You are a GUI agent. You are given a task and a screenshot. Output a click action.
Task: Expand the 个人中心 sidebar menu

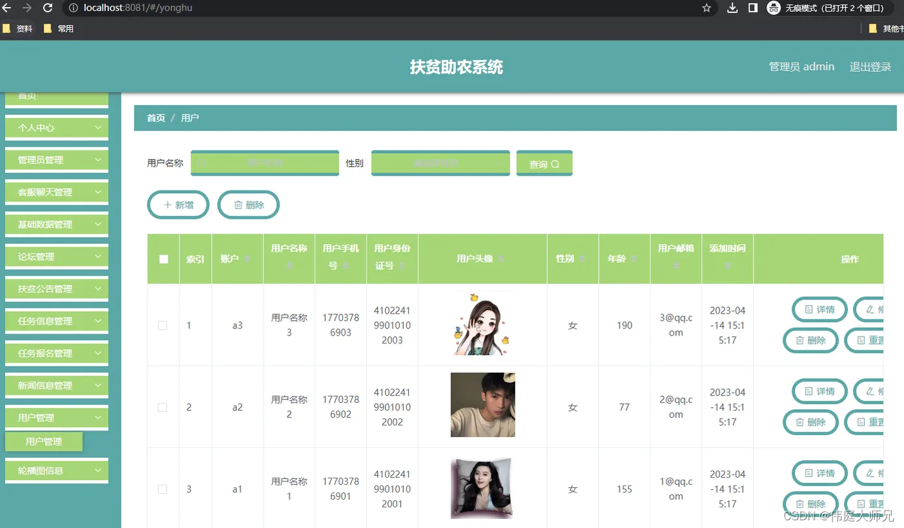click(57, 128)
